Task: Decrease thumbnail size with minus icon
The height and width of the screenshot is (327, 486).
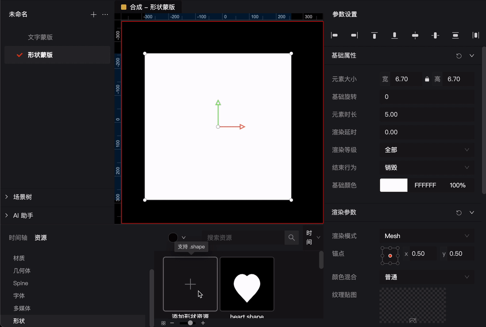Action: (172, 323)
